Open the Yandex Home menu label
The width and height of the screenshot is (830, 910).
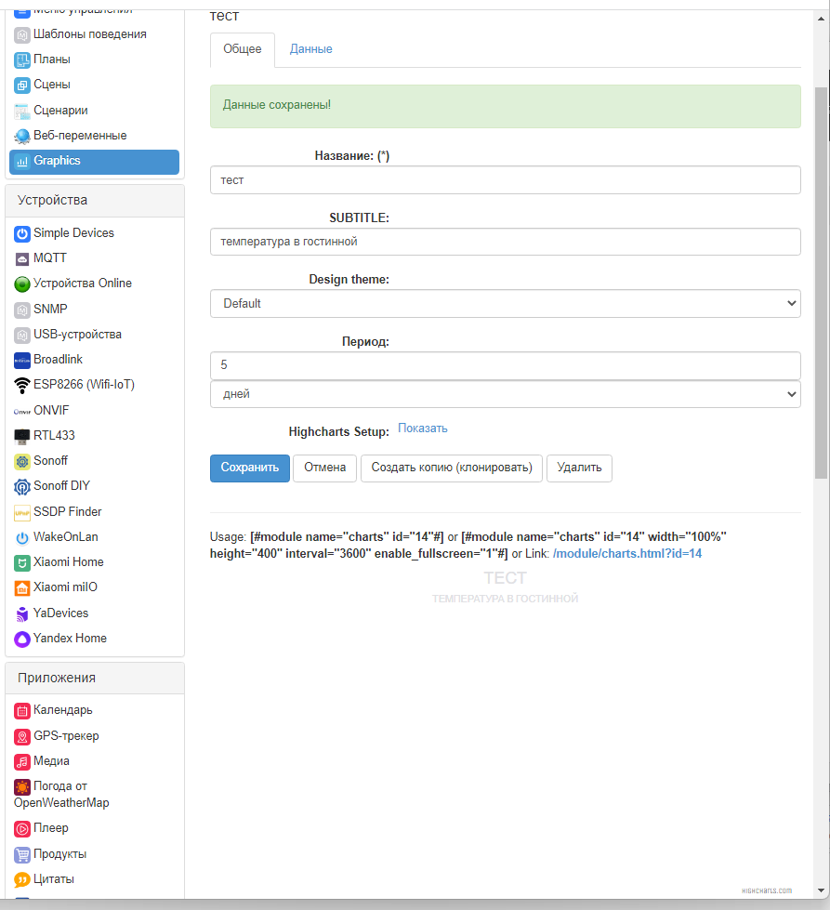tap(71, 639)
